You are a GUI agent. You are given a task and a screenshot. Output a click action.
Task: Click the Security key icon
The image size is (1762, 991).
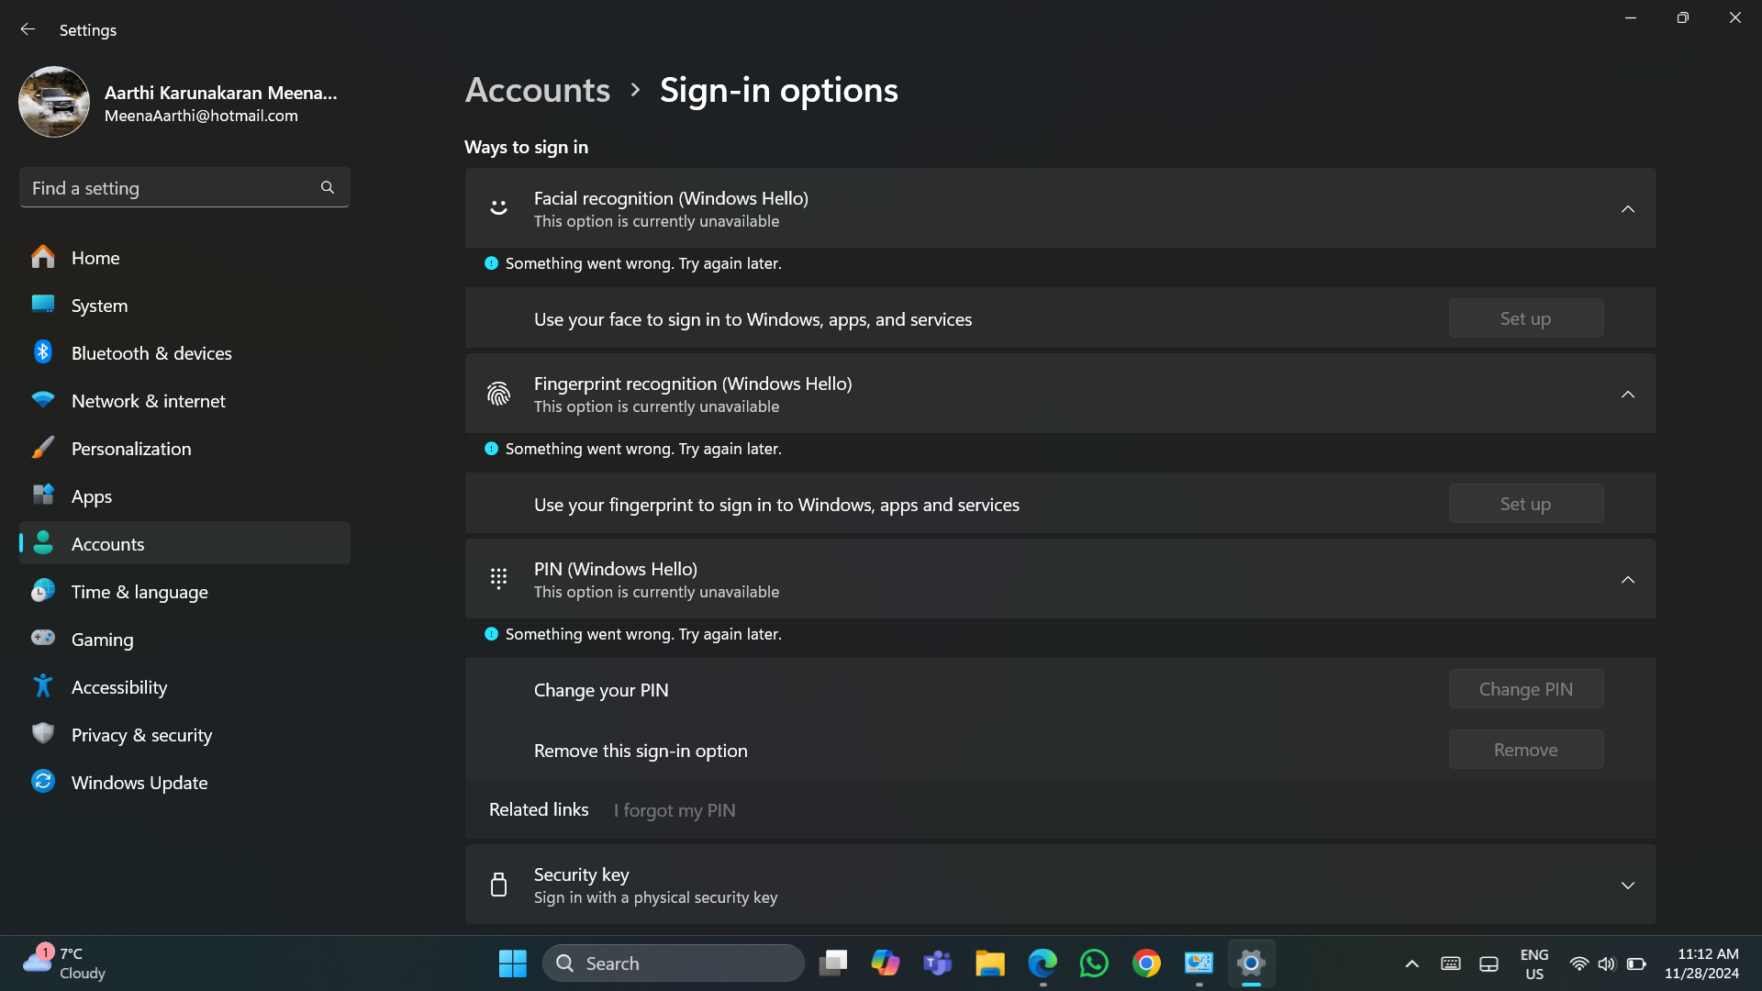498,885
